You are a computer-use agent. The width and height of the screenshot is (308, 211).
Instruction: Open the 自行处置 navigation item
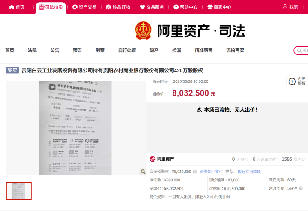tap(127, 50)
